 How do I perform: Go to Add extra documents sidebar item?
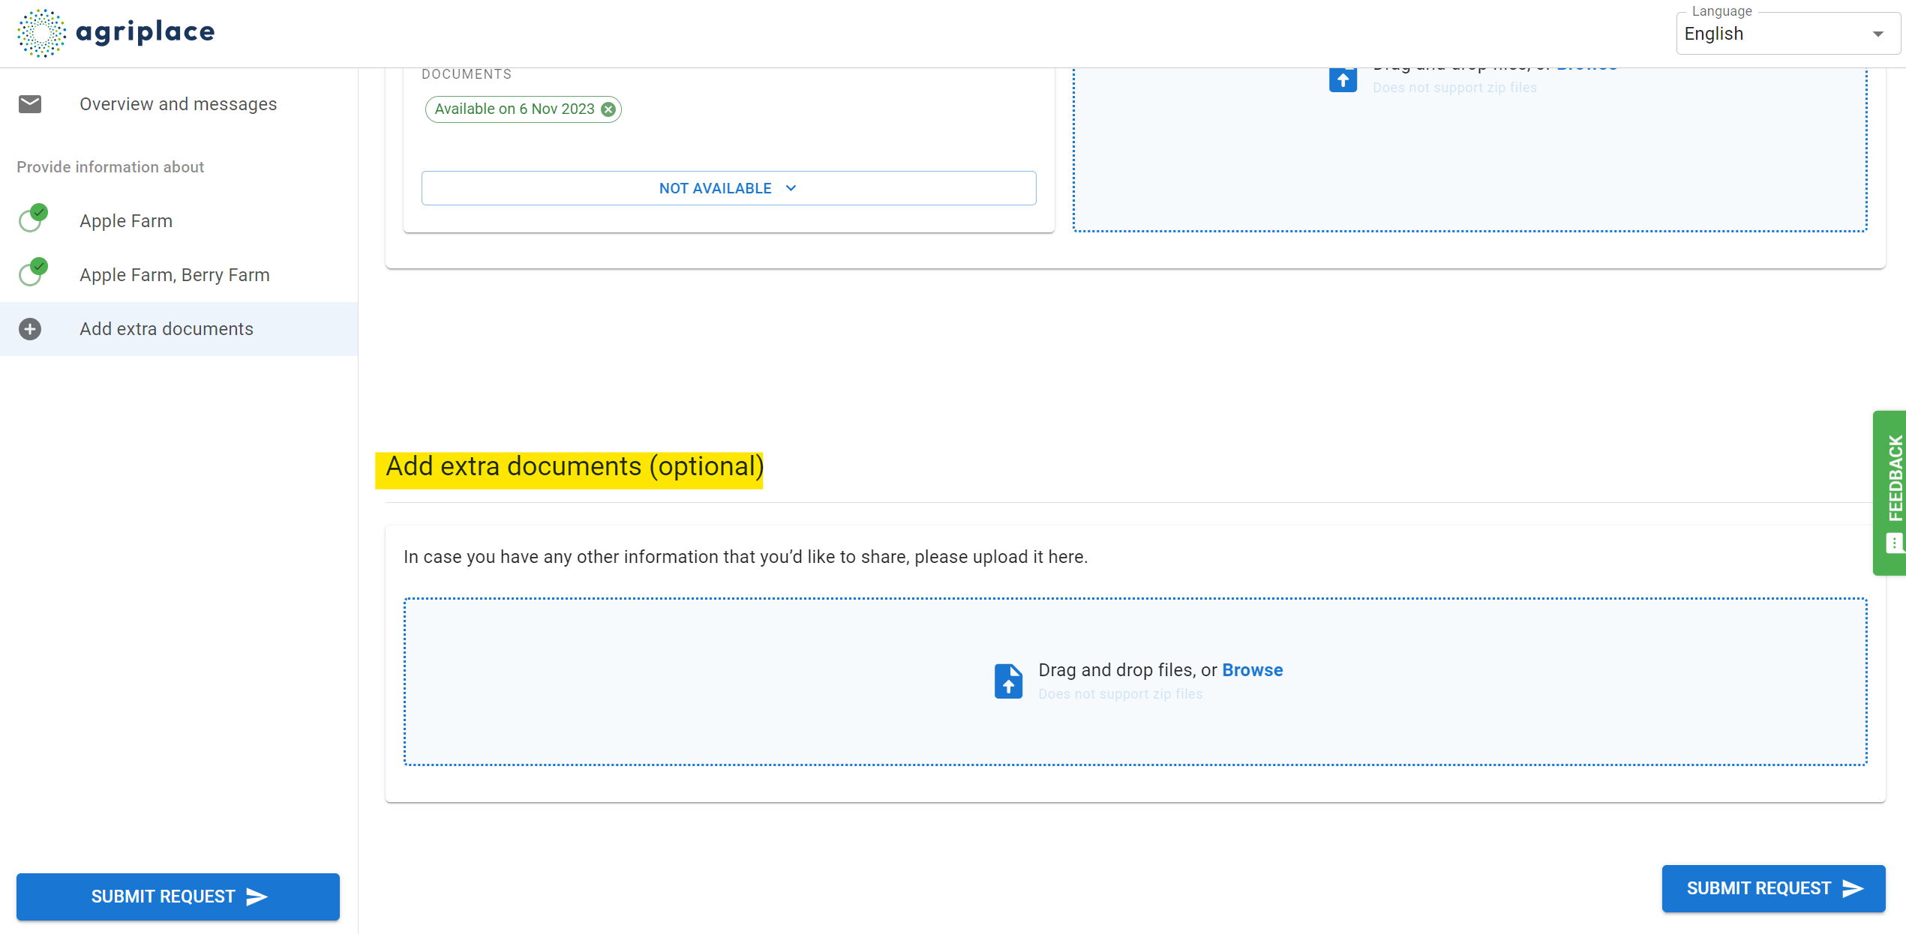pos(179,329)
